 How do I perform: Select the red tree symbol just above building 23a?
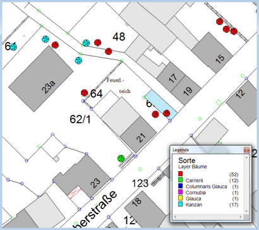[x=55, y=45]
